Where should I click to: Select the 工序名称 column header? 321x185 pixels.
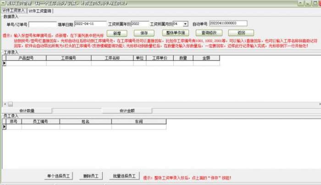click(x=112, y=58)
